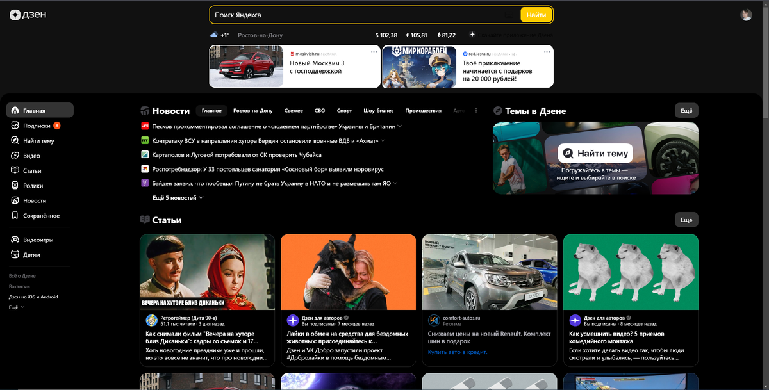Expand the Песков headline chevron
Image resolution: width=769 pixels, height=390 pixels.
click(x=400, y=126)
